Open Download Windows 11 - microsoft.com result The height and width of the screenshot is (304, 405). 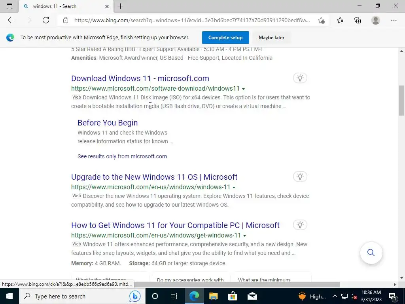pos(140,78)
